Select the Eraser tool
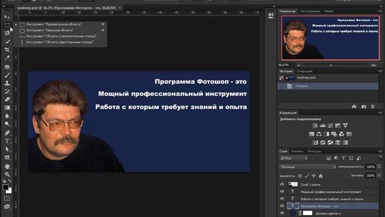Image resolution: width=385 pixels, height=217 pixels. [x=7, y=99]
